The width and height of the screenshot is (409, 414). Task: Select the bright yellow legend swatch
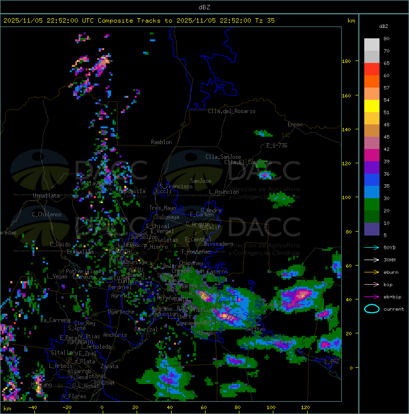(372, 106)
